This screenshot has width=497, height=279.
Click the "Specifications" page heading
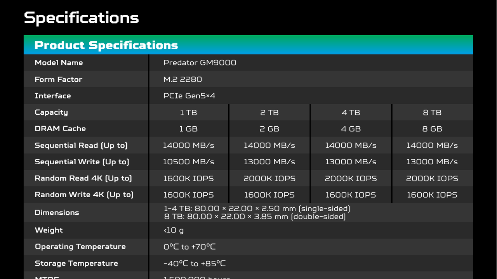[x=81, y=18]
